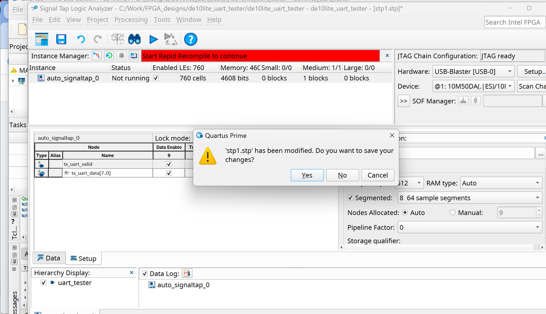Click the Data Log export icon
Screen dimensions: 546x314
(187, 273)
